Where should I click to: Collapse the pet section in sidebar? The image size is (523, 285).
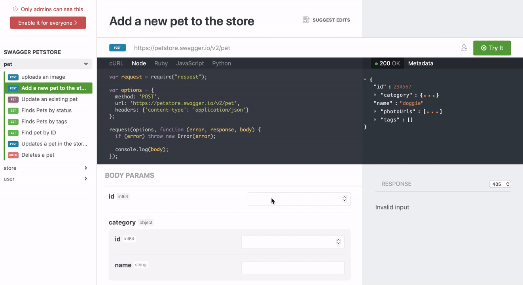(86, 64)
